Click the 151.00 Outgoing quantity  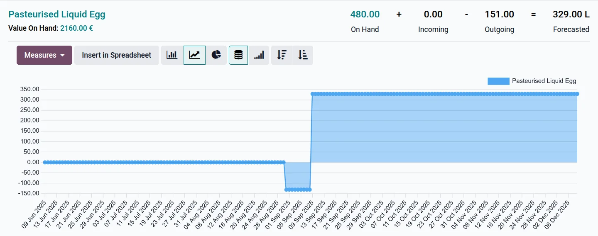[499, 15]
